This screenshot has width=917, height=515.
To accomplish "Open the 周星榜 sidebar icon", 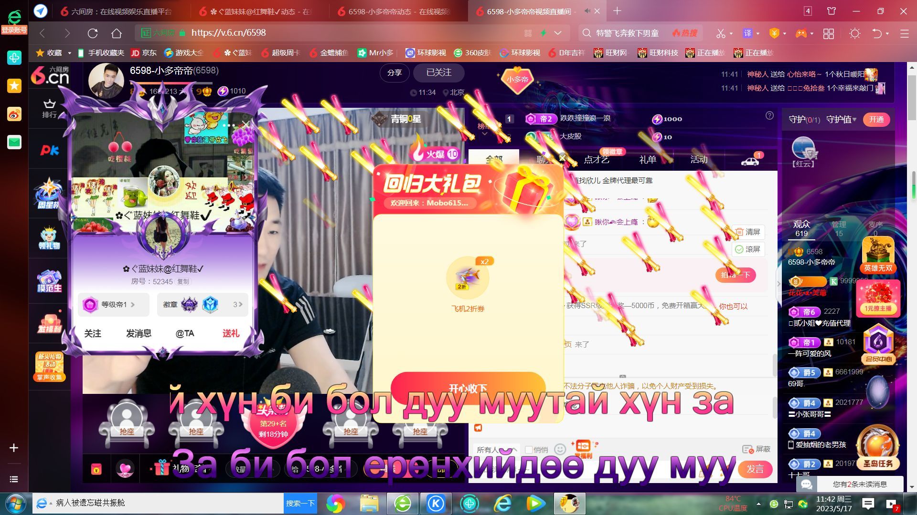I will click(49, 194).
